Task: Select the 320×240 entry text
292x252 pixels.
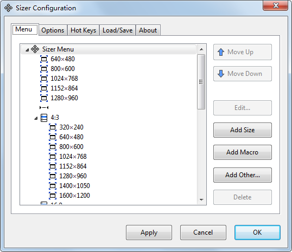Action: click(71, 127)
